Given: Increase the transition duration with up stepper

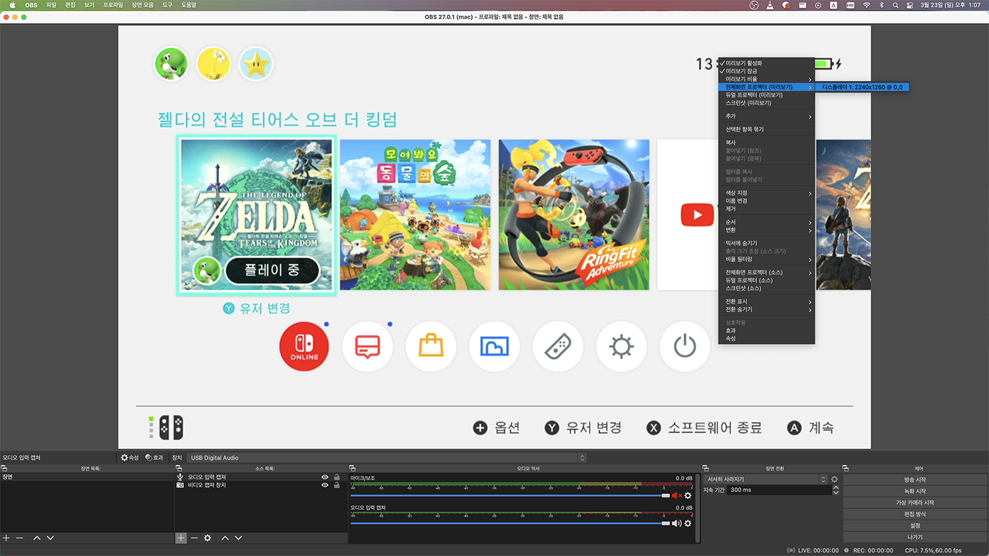Looking at the screenshot, I should coord(836,487).
